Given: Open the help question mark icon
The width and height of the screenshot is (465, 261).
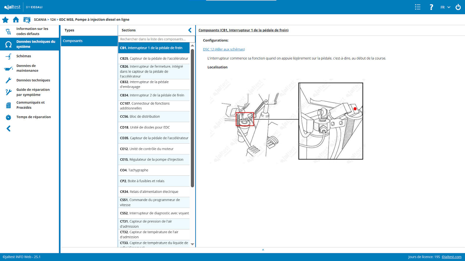Looking at the screenshot, I should click(x=431, y=7).
